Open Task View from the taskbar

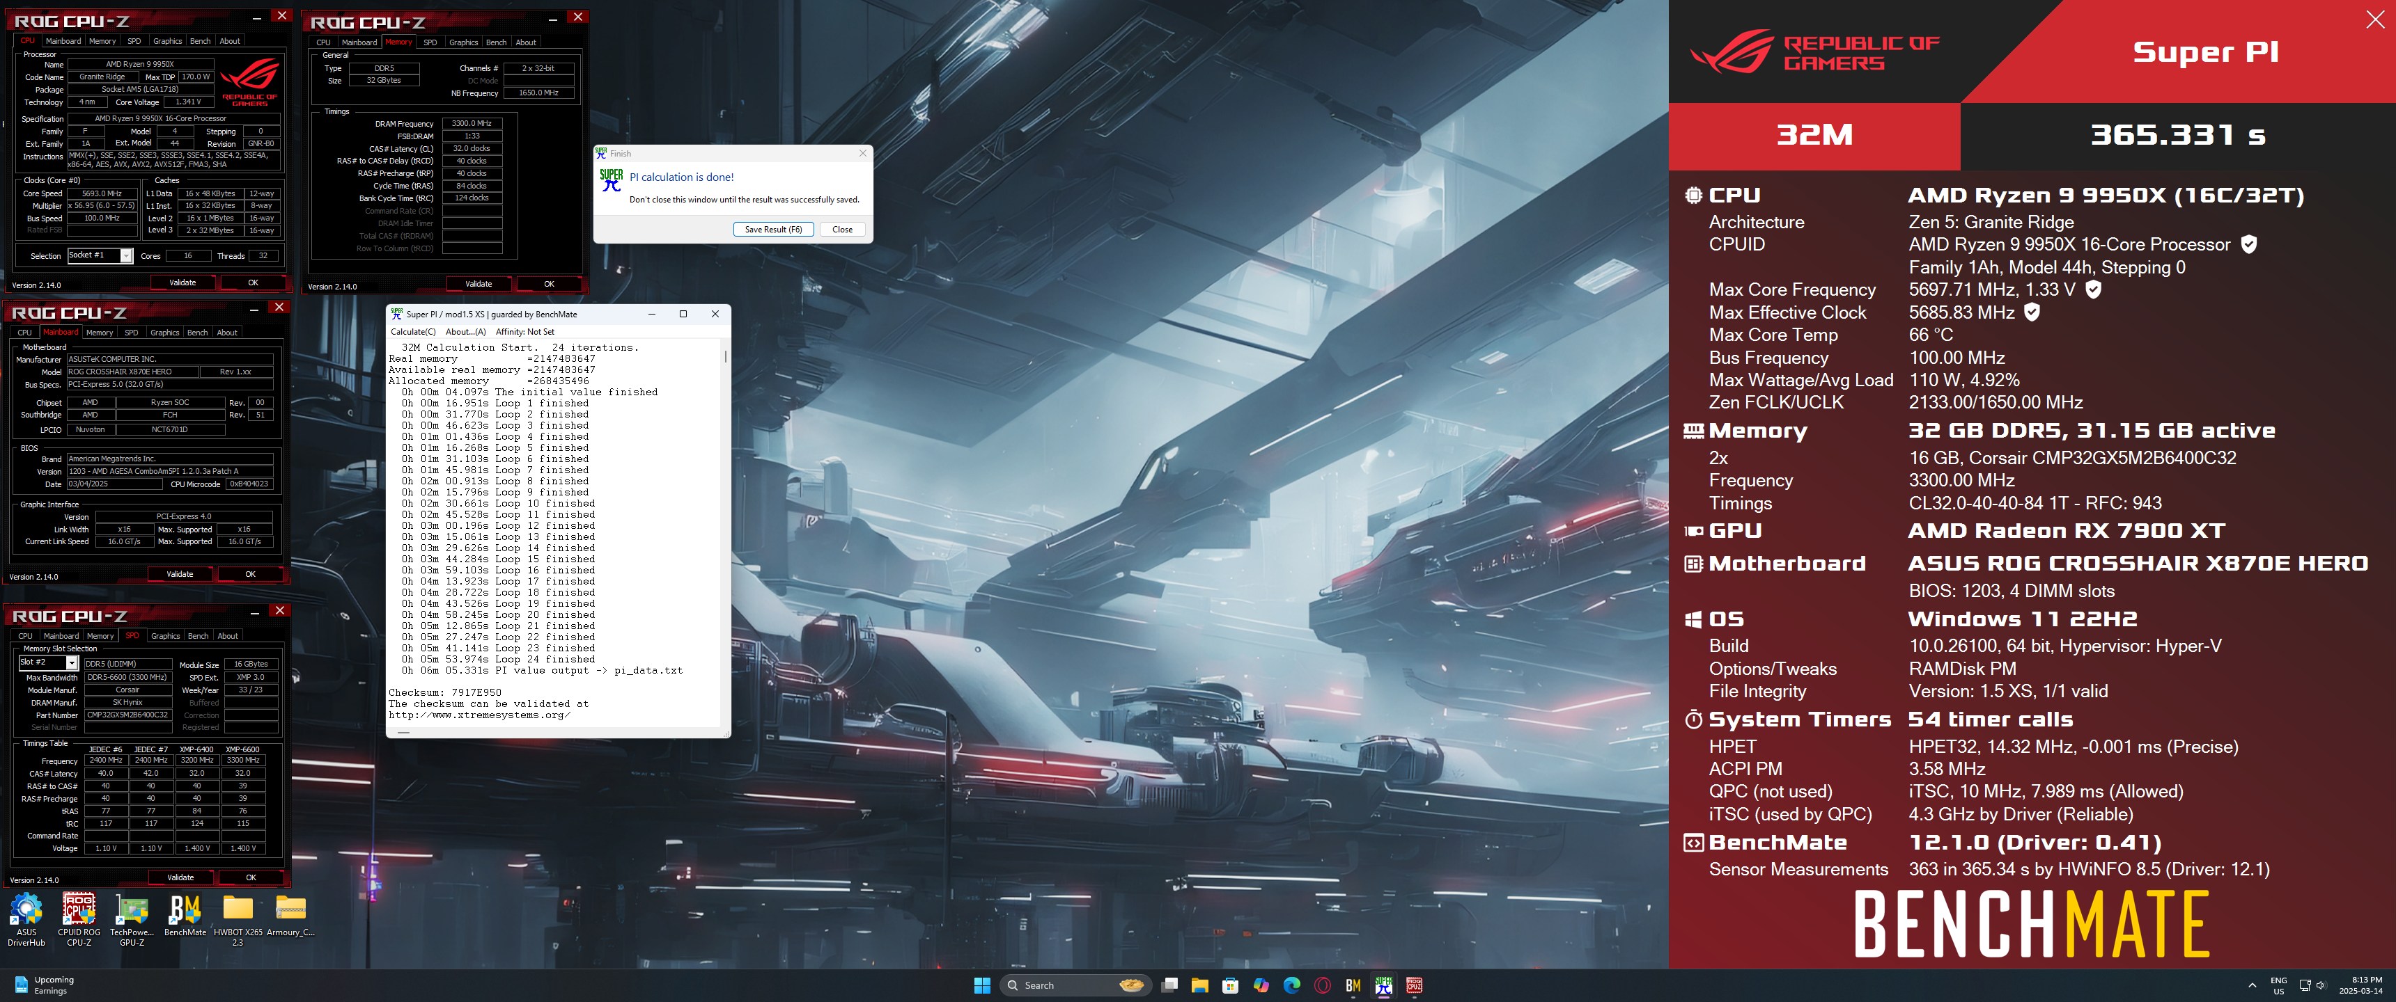[1170, 985]
